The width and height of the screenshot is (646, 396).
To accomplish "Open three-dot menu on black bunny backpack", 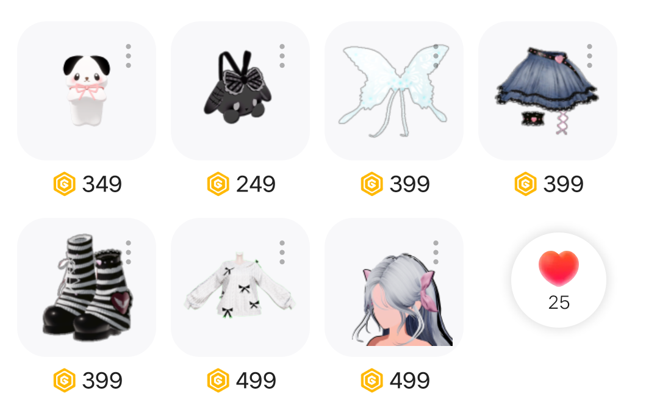I will (x=282, y=56).
